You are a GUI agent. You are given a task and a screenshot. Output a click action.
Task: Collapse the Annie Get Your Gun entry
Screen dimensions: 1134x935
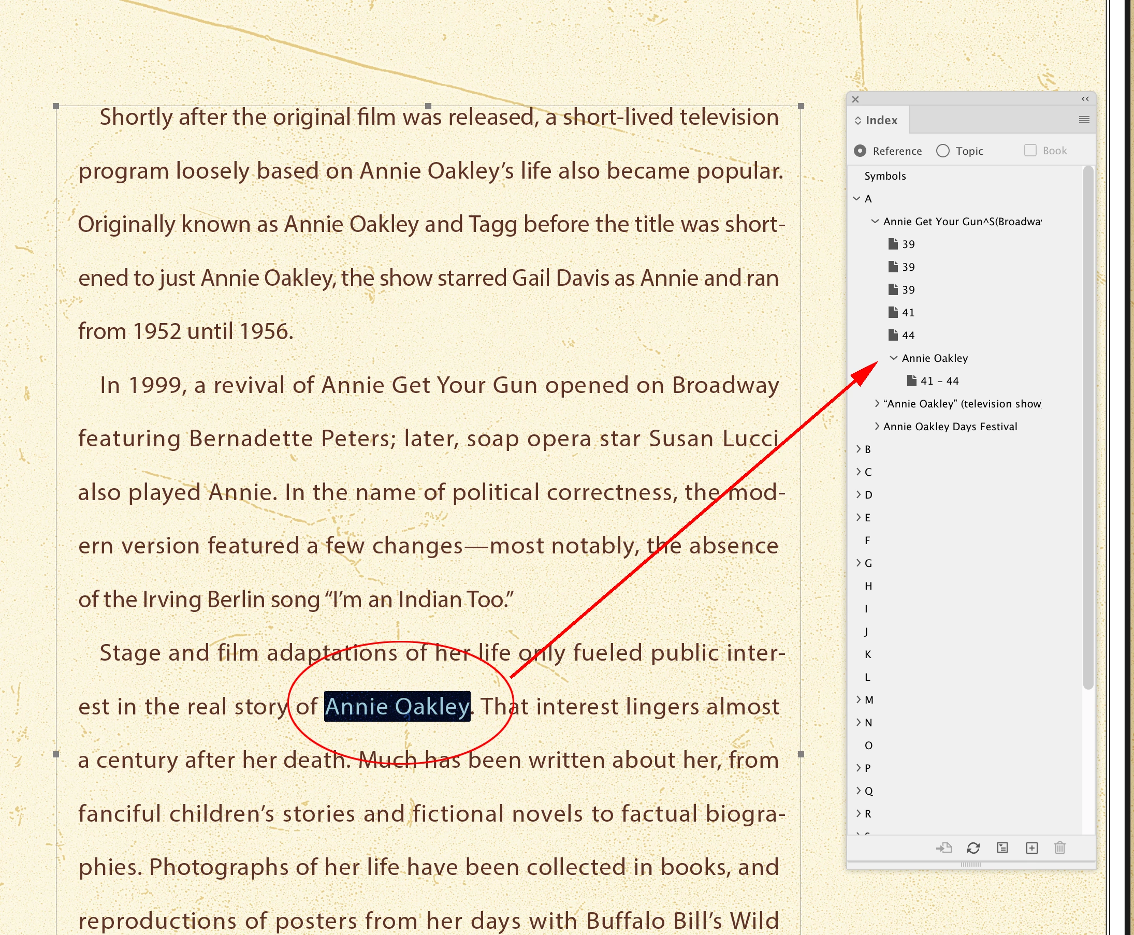tap(875, 222)
